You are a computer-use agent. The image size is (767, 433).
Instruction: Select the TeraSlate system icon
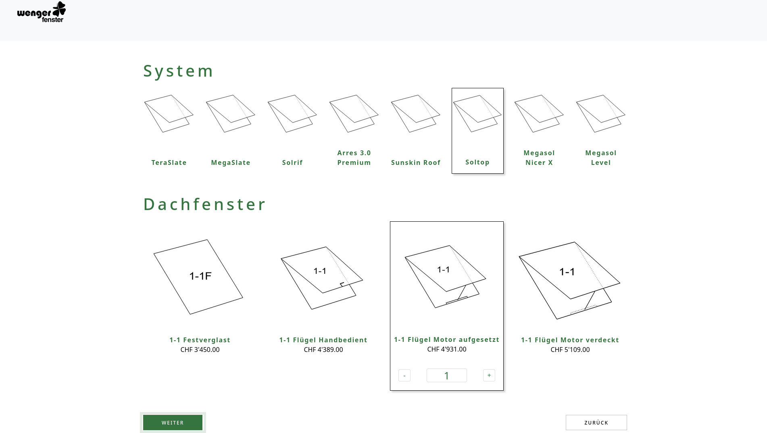click(169, 114)
